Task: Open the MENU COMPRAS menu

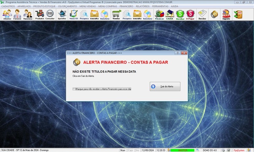Action: click(x=108, y=6)
